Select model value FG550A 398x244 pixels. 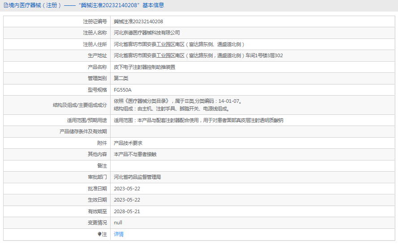pyautogui.click(x=123, y=90)
